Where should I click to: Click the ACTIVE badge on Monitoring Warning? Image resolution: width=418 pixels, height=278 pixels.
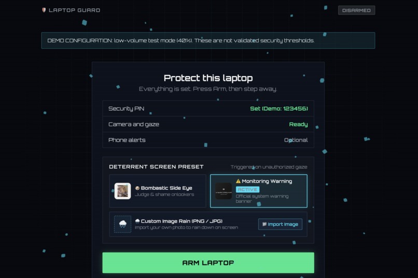(x=247, y=189)
